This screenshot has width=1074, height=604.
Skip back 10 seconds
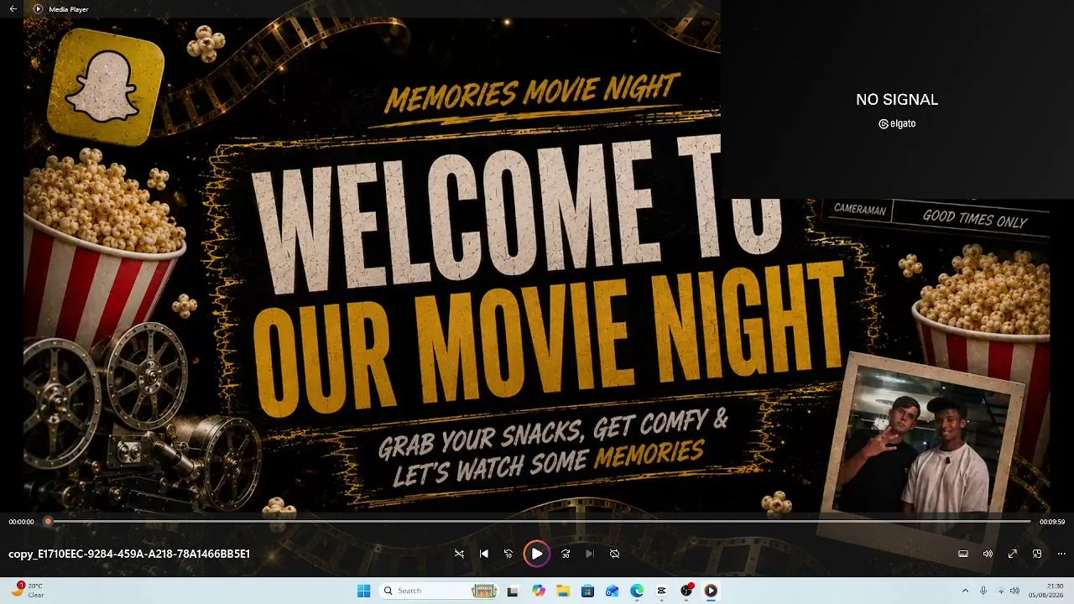508,554
